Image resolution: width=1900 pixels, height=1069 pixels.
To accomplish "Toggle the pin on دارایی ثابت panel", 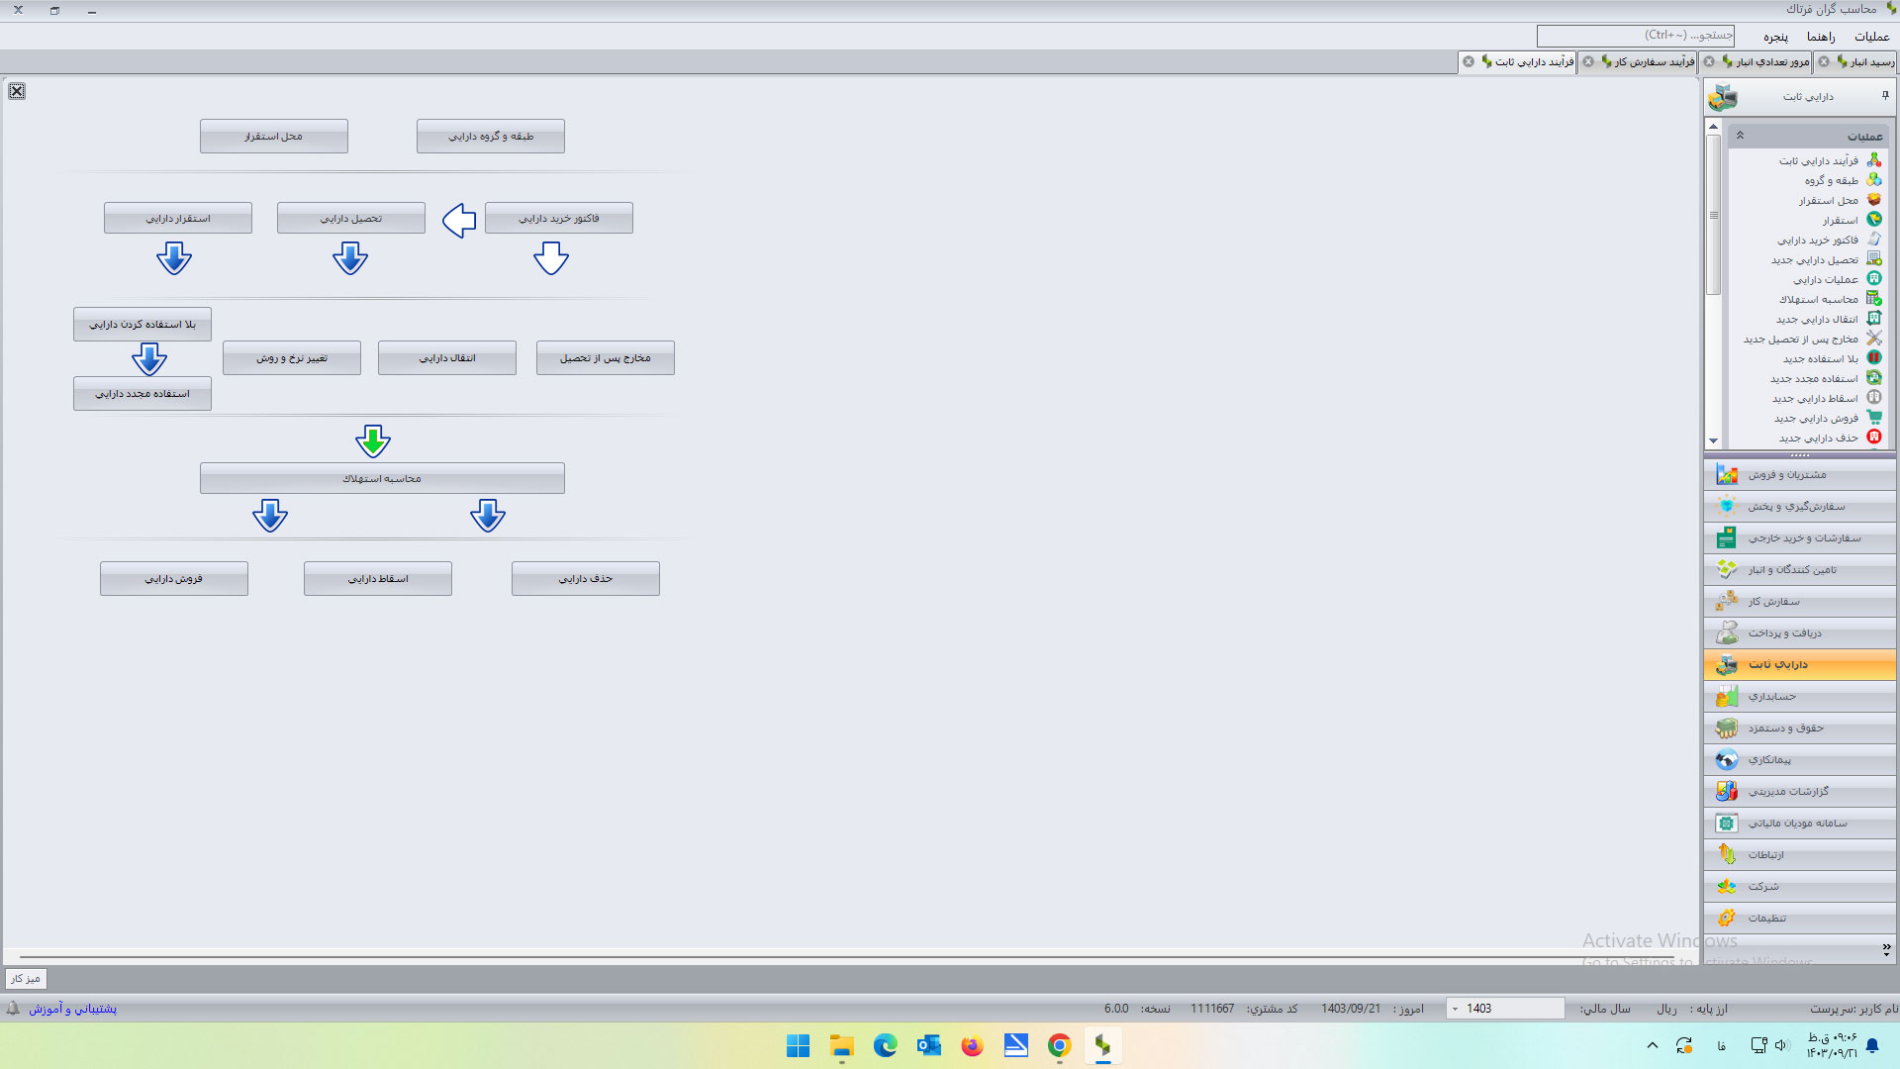I will point(1885,96).
